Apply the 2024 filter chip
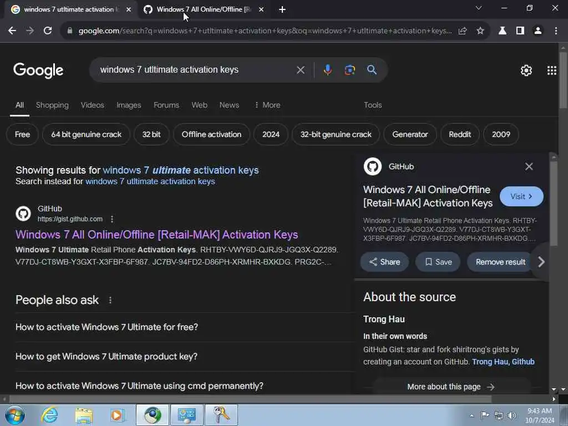The height and width of the screenshot is (426, 568). 271,134
